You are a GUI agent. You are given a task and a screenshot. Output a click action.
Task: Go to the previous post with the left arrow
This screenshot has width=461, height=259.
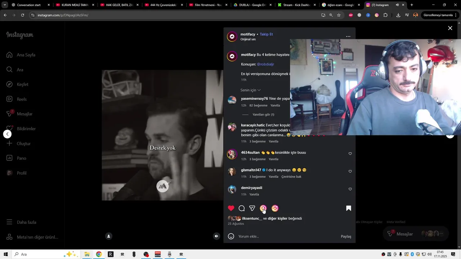pyautogui.click(x=7, y=134)
